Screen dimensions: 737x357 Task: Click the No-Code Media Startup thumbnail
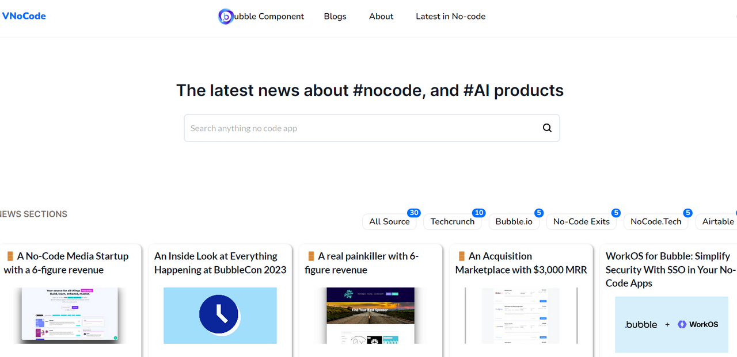point(70,315)
